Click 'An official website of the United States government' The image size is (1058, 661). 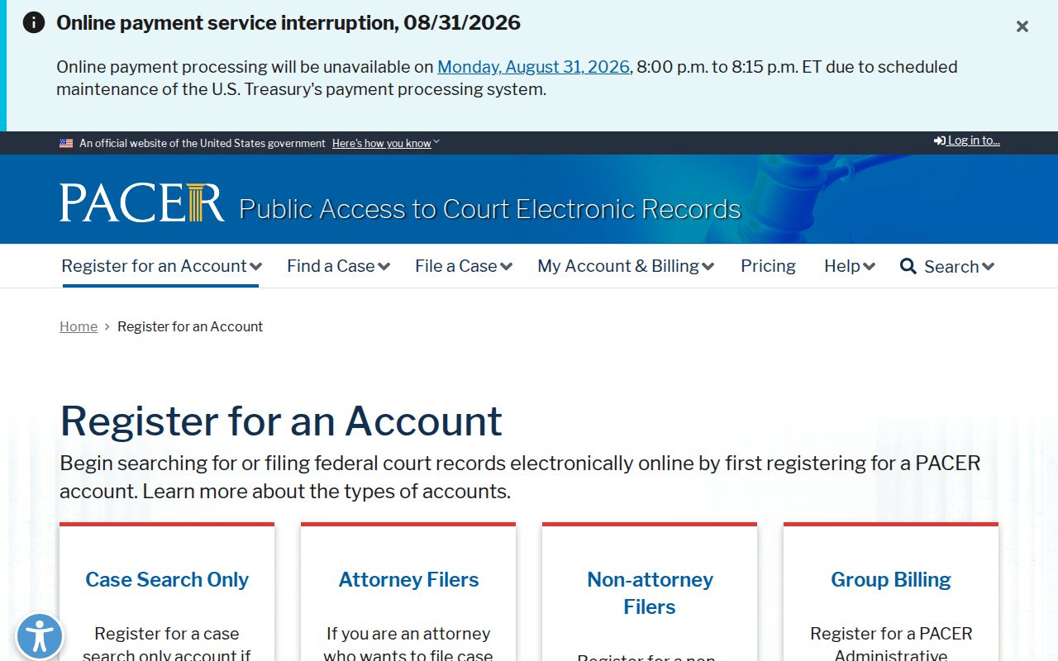tap(203, 143)
